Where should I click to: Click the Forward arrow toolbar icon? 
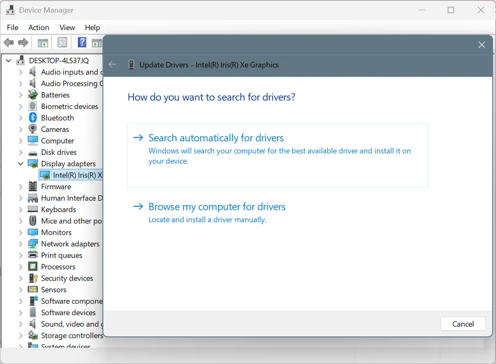coord(23,42)
